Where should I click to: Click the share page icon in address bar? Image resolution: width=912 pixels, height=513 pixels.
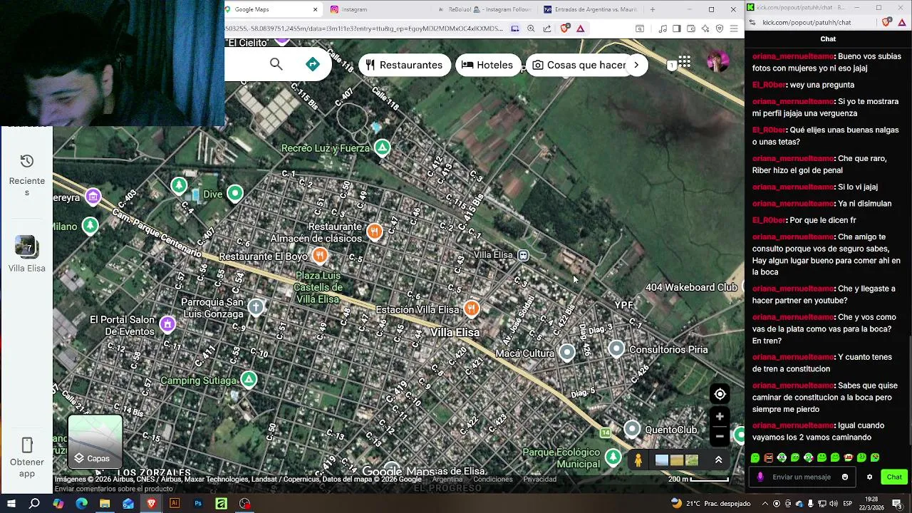547,28
